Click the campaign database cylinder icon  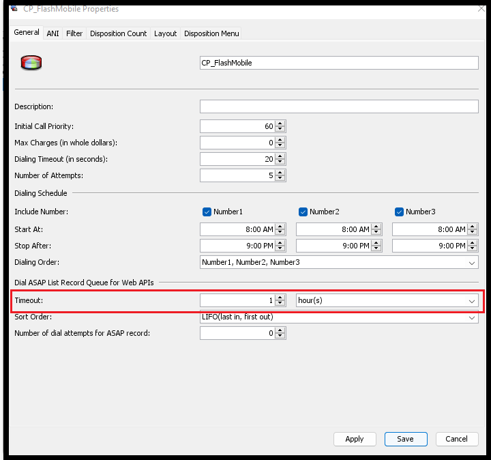coord(31,63)
